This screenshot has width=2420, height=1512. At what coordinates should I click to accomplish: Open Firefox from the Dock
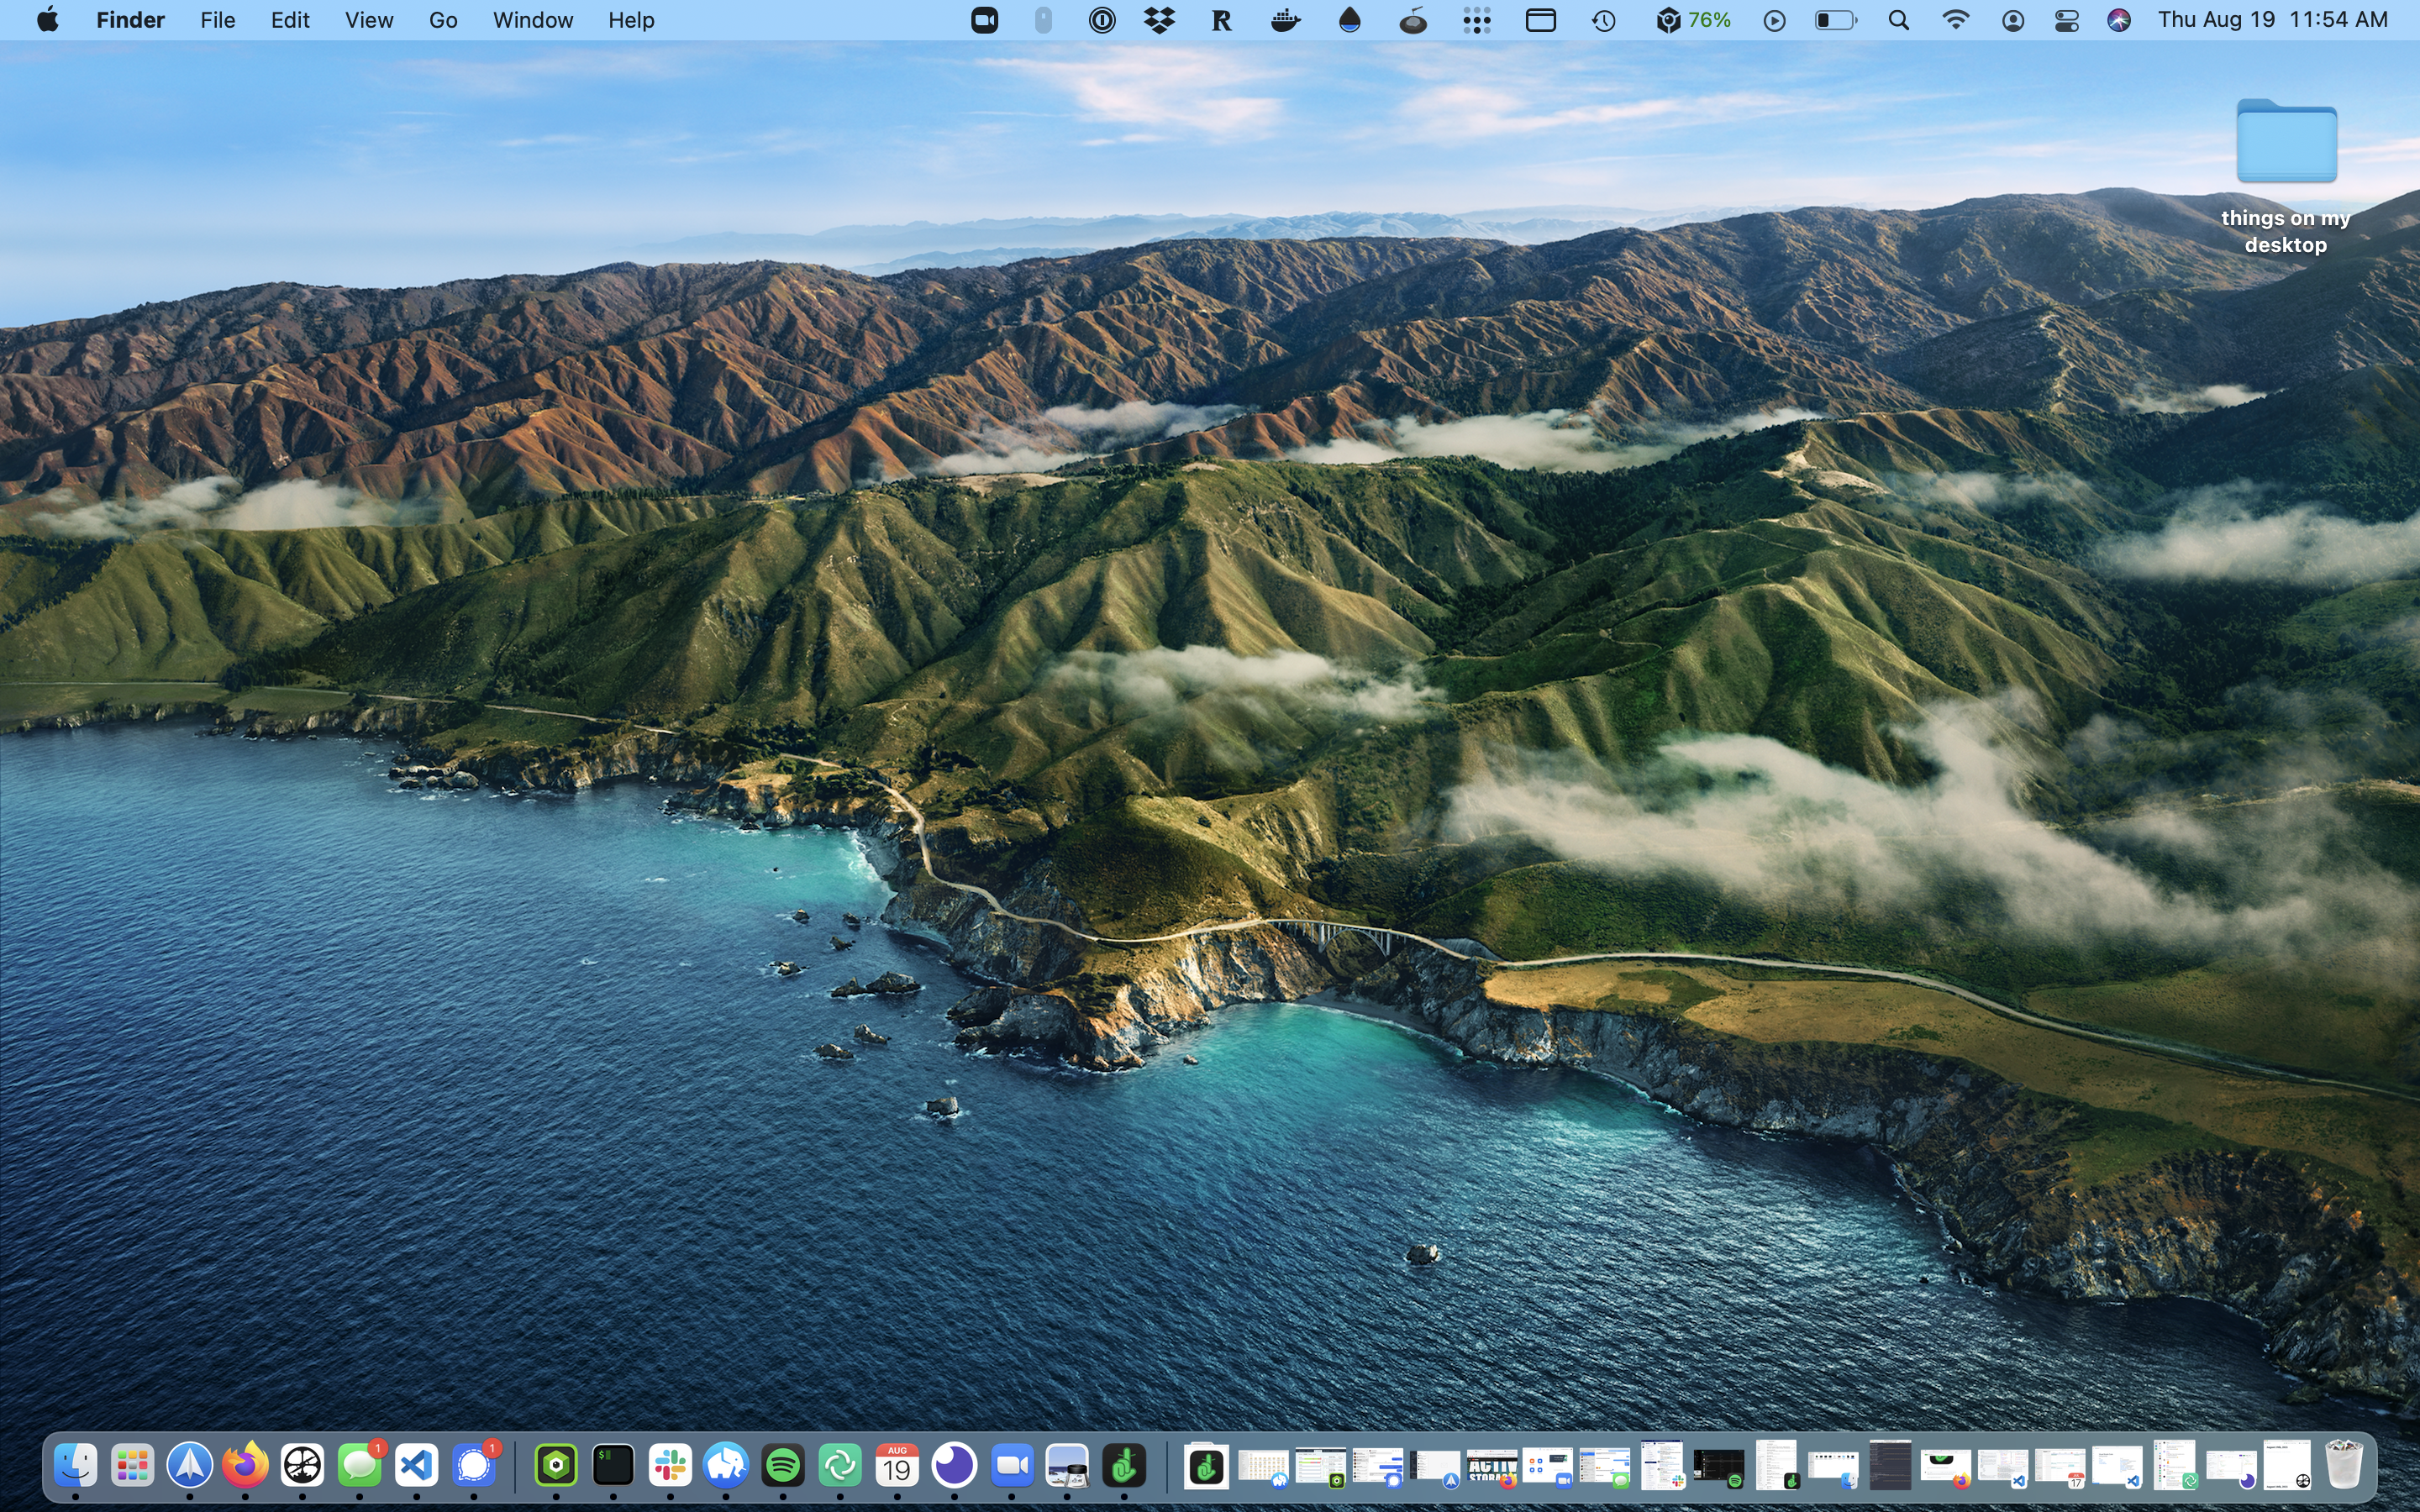[x=245, y=1466]
